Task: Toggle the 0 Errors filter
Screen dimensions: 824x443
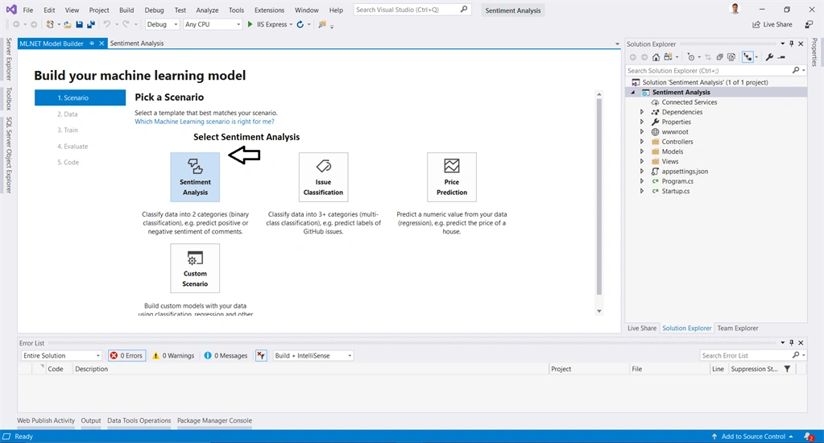Action: pos(126,356)
